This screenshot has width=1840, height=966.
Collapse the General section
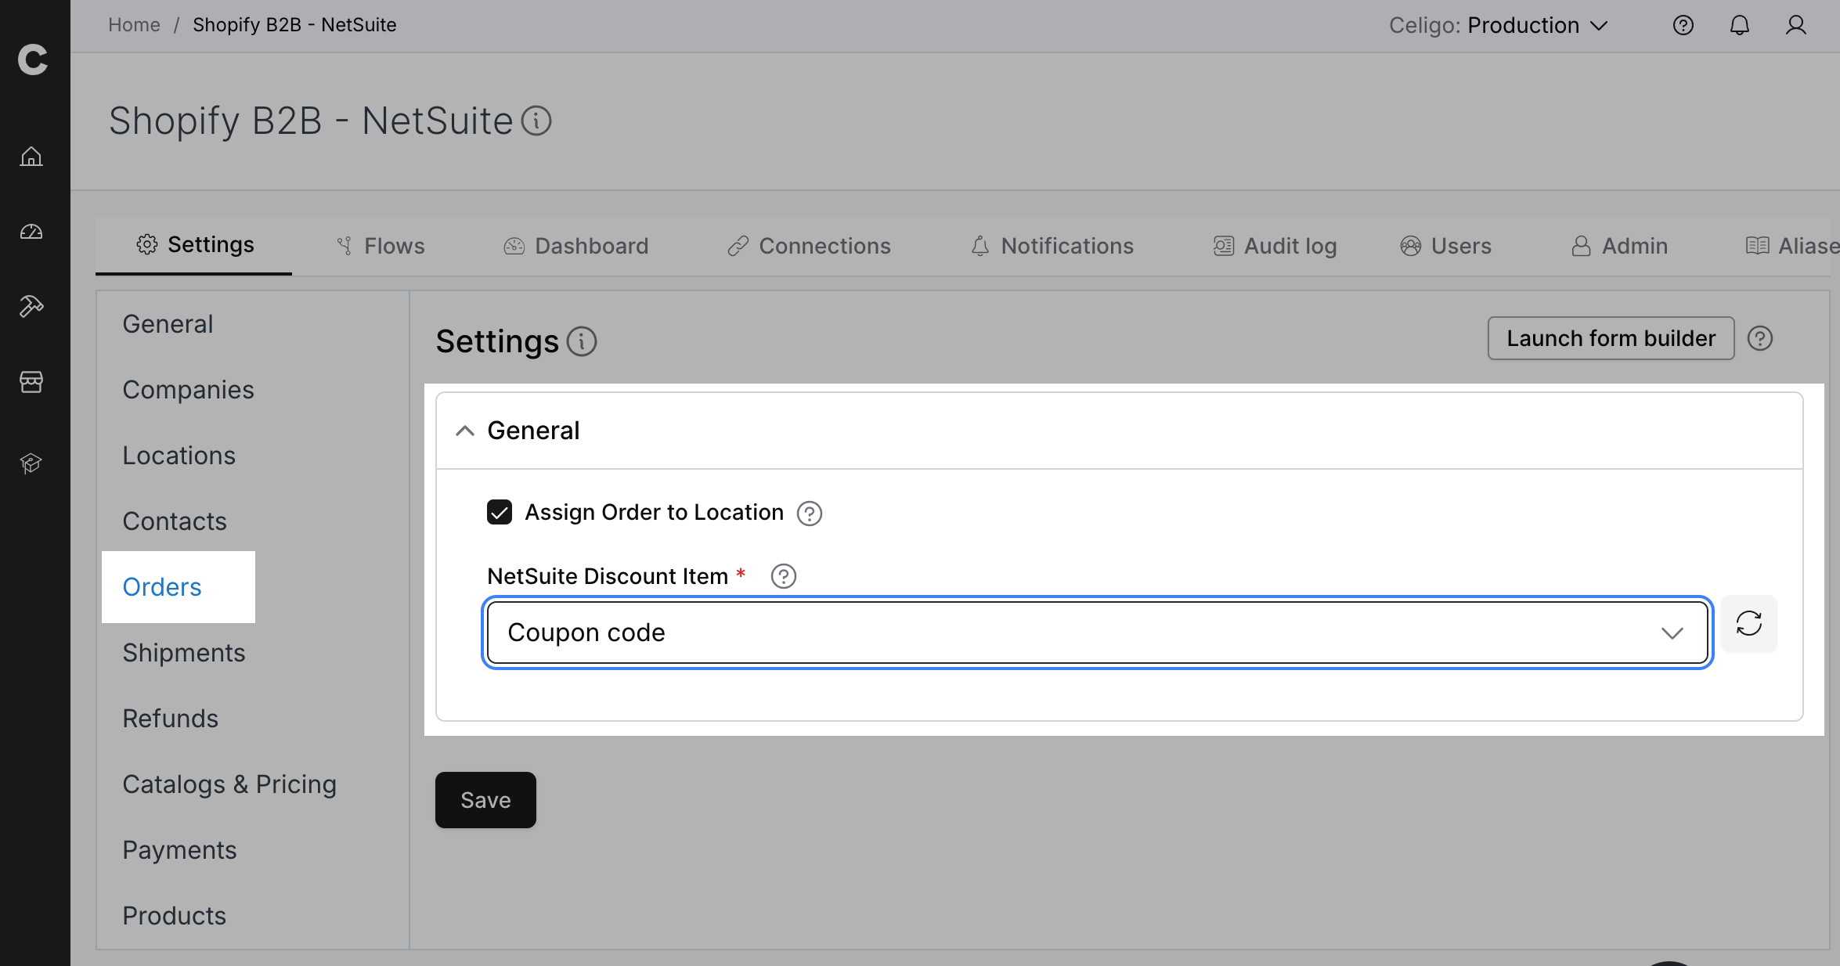pos(465,431)
